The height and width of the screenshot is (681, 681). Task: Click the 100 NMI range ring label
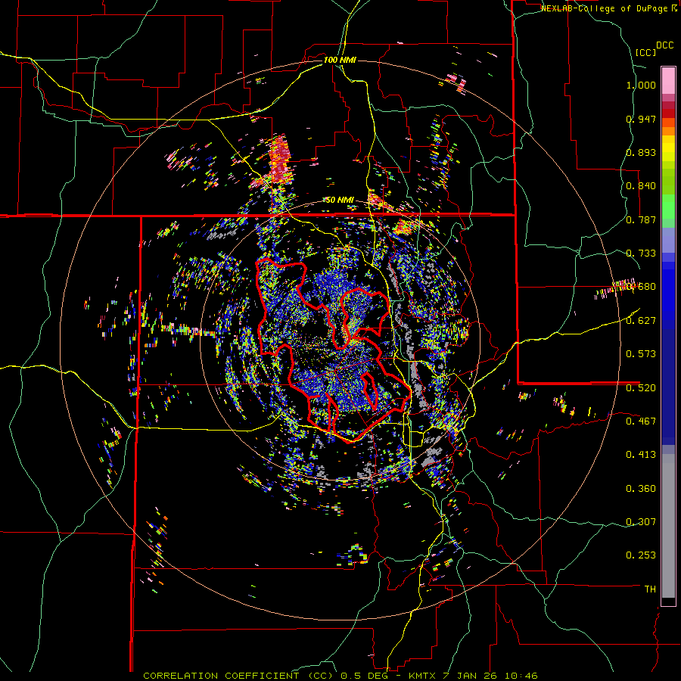point(340,60)
